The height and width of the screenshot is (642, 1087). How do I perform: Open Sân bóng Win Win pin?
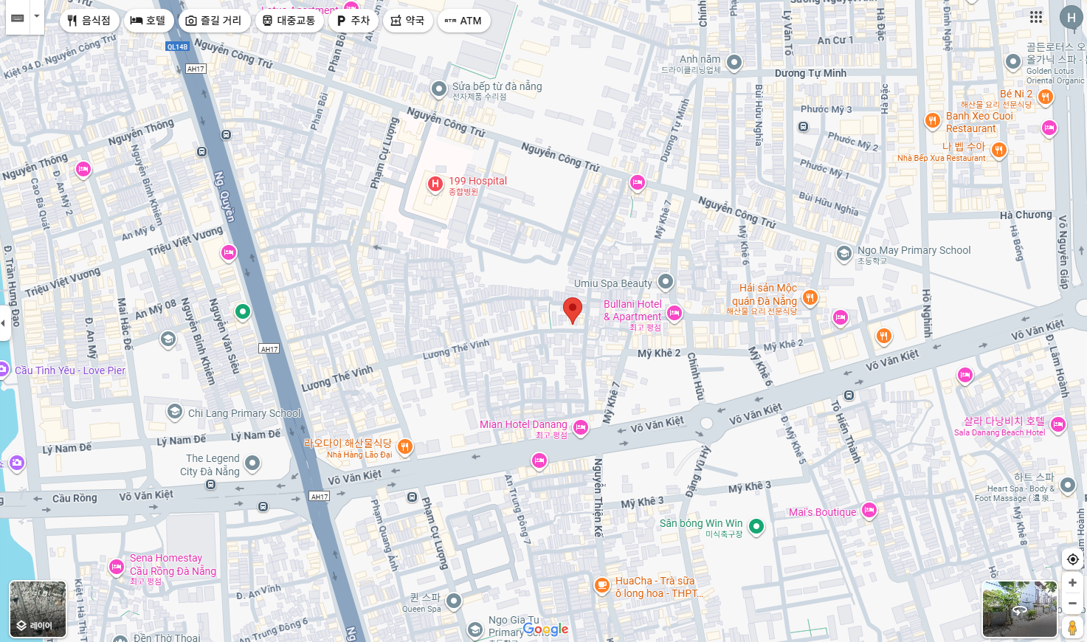coord(756,526)
